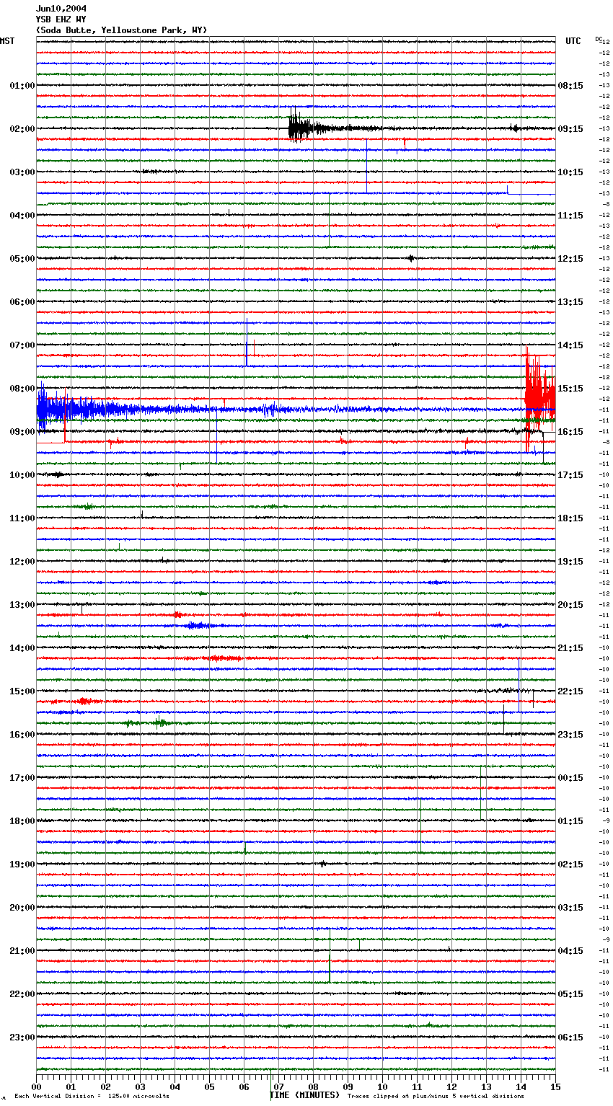Click the 14:15 UTC time label
The height and width of the screenshot is (1106, 613).
pyautogui.click(x=570, y=345)
